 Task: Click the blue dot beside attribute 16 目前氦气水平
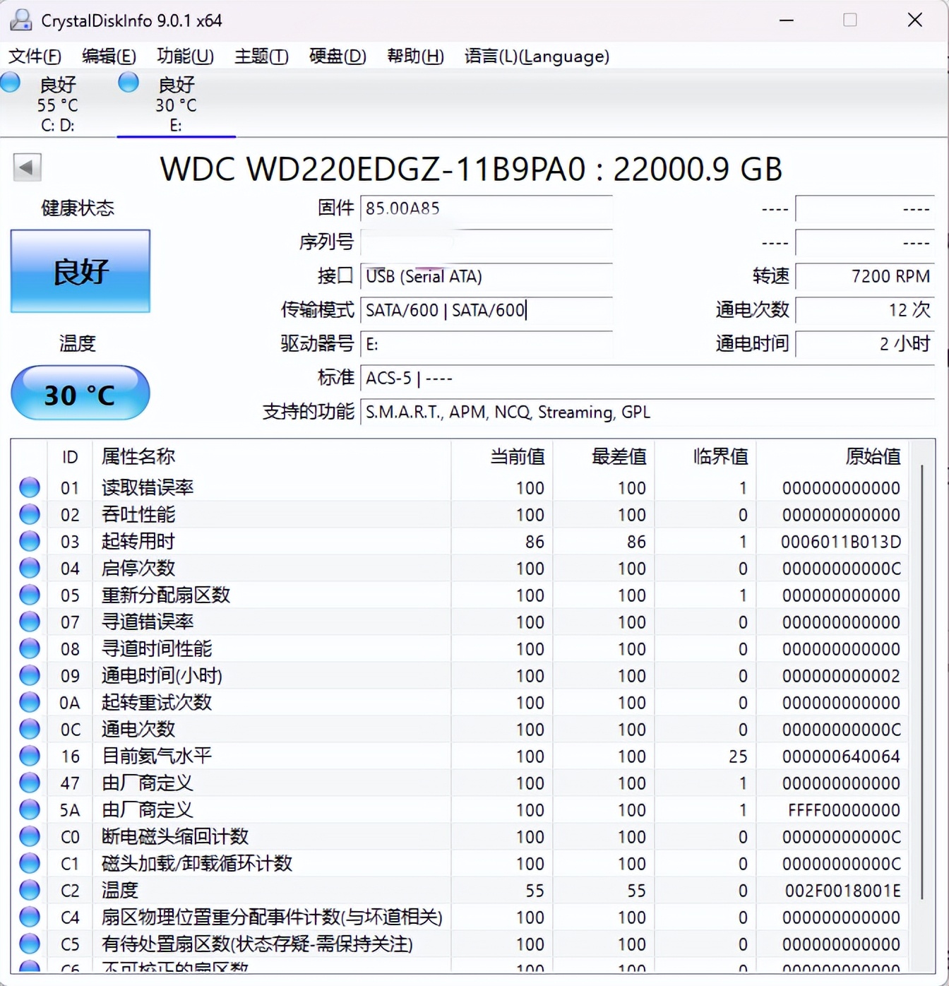29,756
